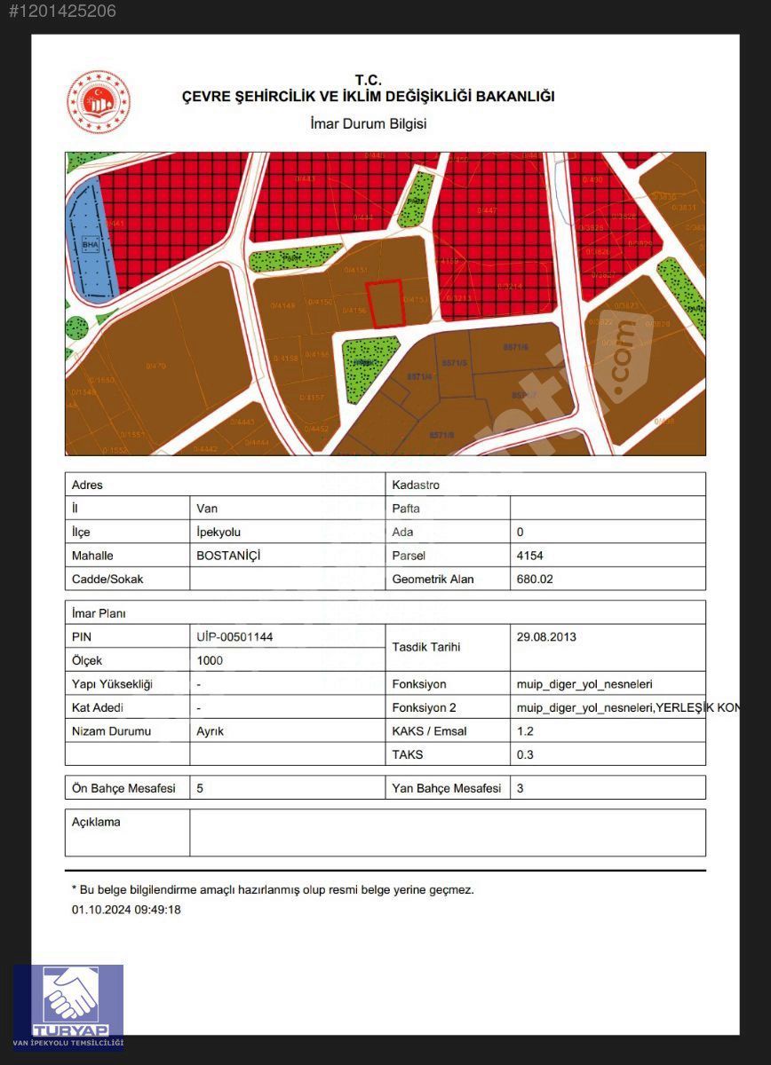Image resolution: width=771 pixels, height=1065 pixels.
Task: Click the Tasdik Tarihi value 29.08.2013
Action: (545, 637)
